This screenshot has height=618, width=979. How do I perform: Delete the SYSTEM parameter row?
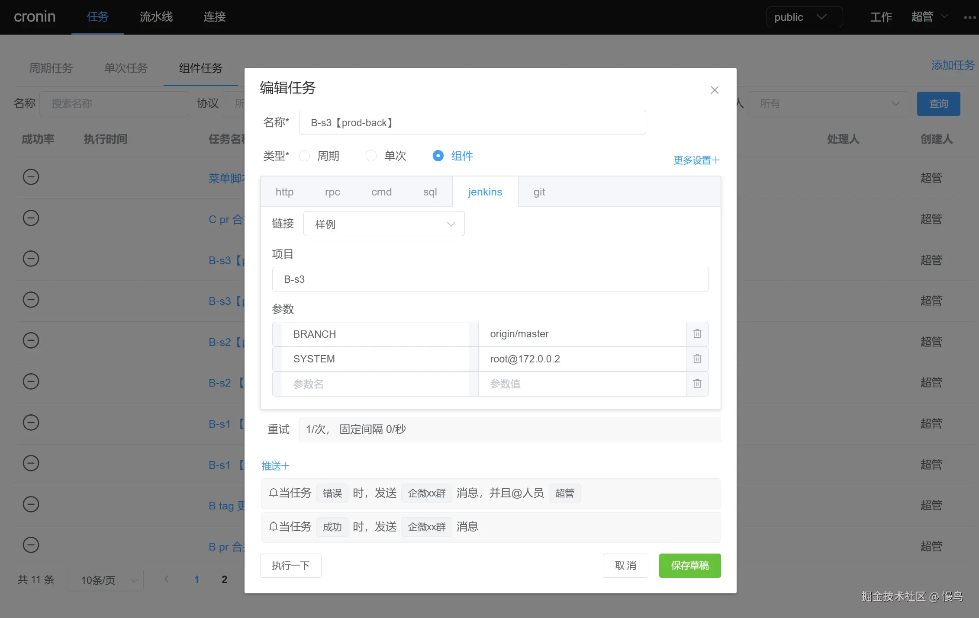pyautogui.click(x=697, y=359)
